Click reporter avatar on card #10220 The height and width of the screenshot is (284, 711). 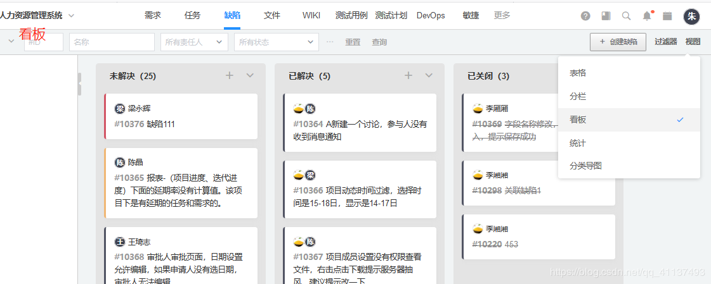pyautogui.click(x=478, y=229)
